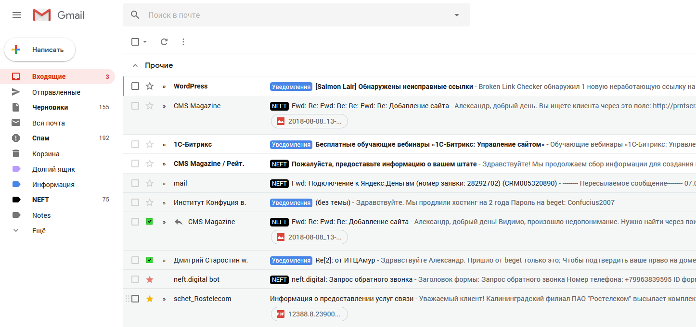Open the main menu hamburger icon

point(17,15)
